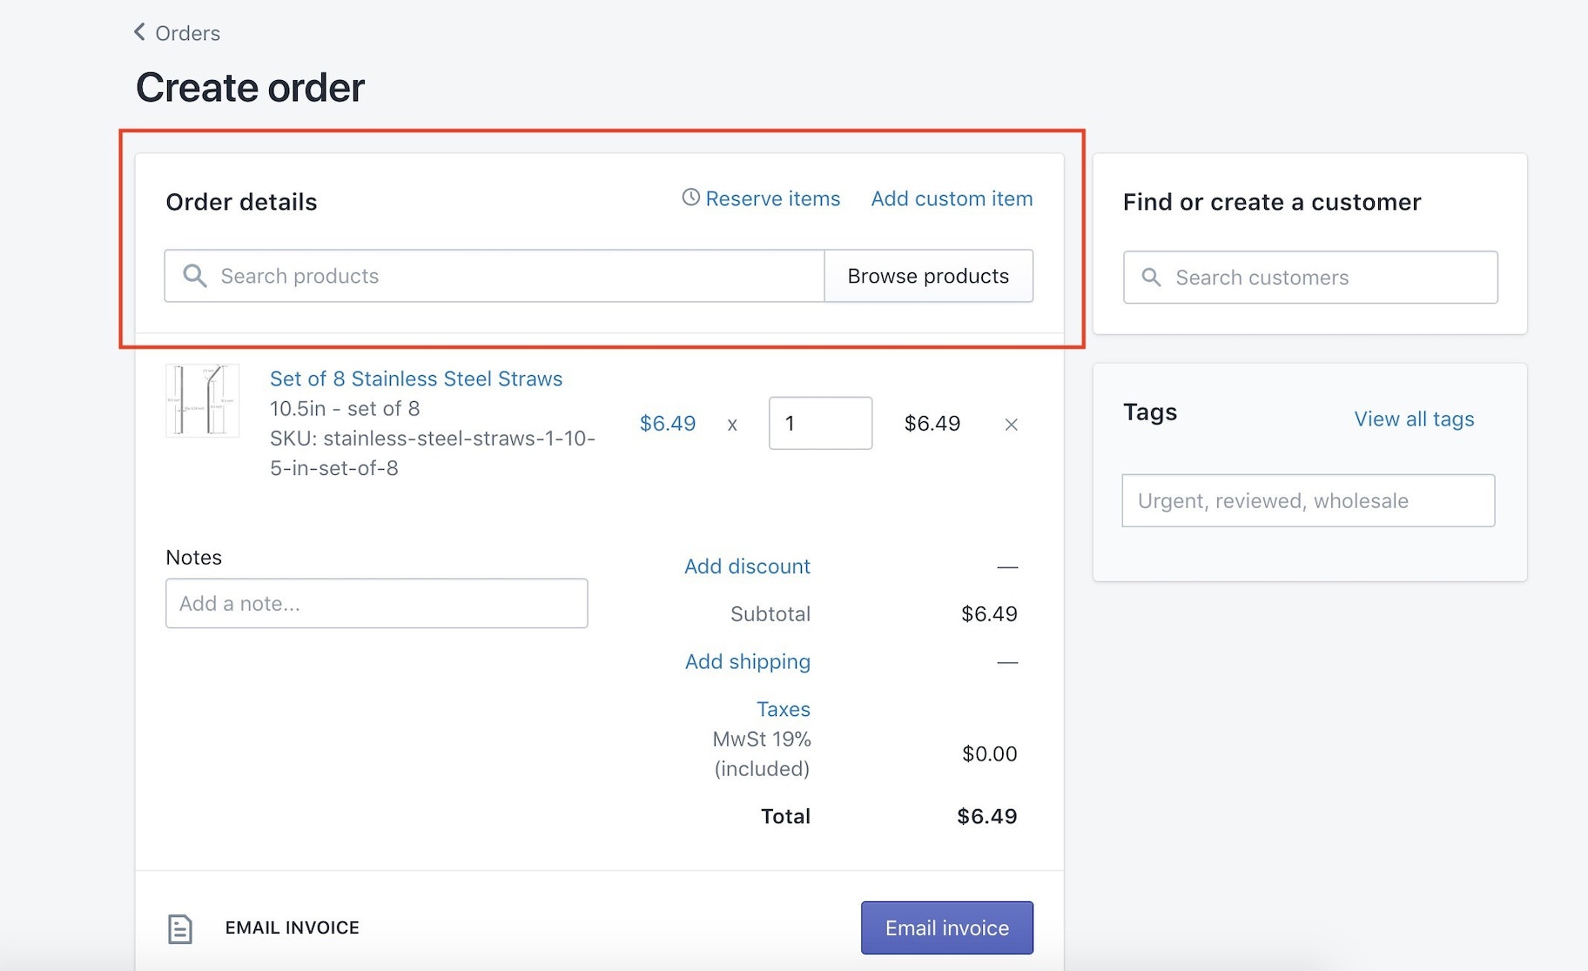
Task: Click the magnifier icon in customer search
Action: coord(1151,278)
